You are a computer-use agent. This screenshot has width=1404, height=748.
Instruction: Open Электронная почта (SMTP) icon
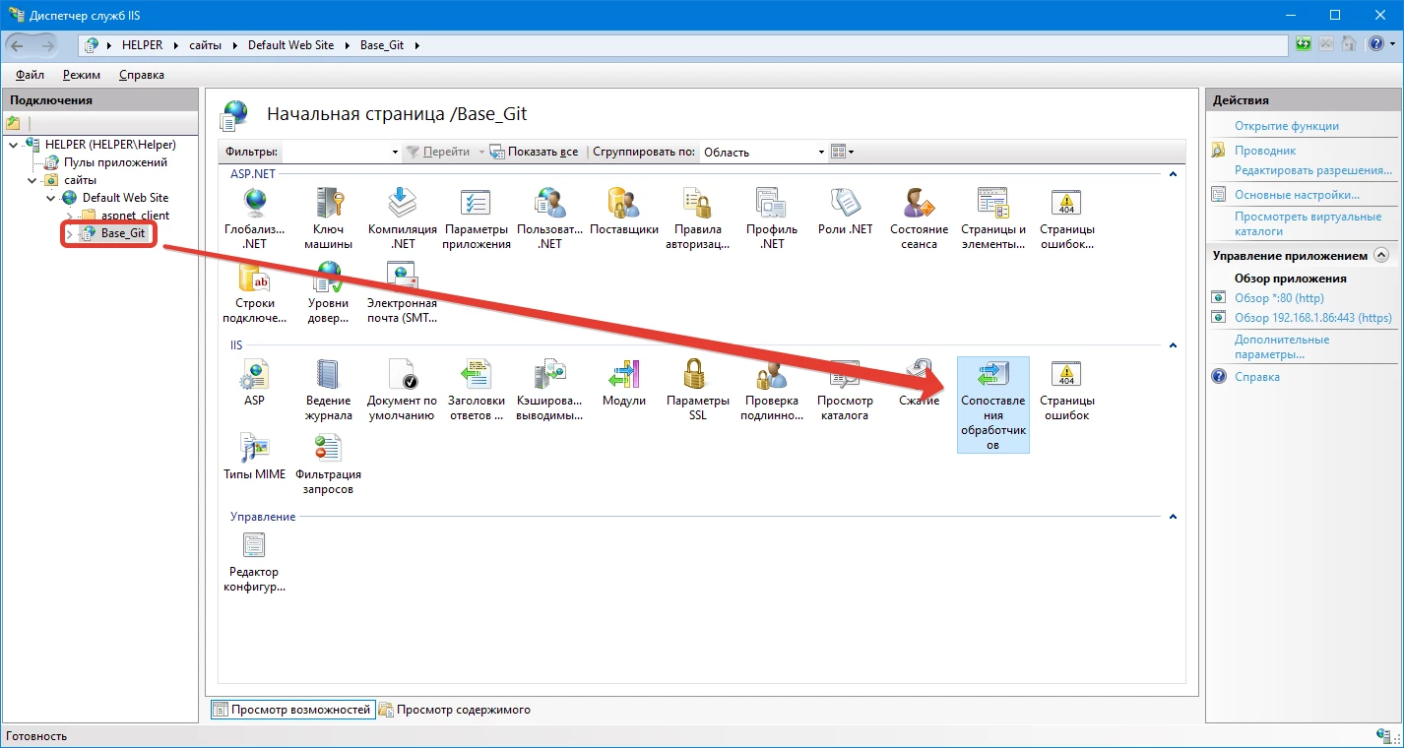402,292
